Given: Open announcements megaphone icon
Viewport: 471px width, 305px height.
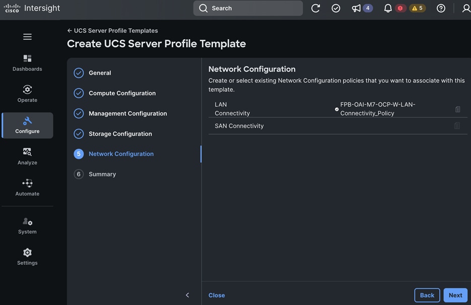Looking at the screenshot, I should pyautogui.click(x=356, y=8).
